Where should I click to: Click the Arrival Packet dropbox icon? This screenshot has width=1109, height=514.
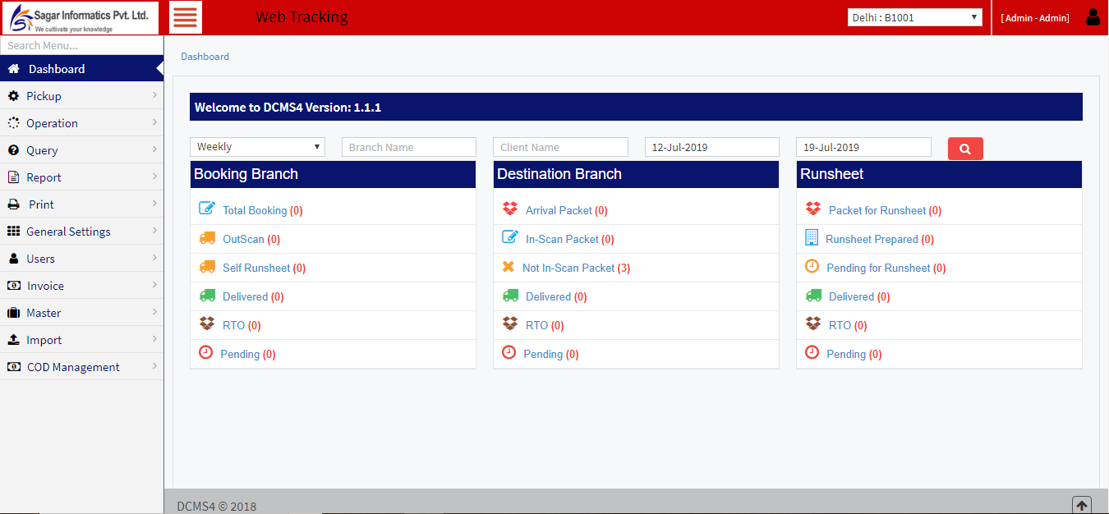coord(510,209)
